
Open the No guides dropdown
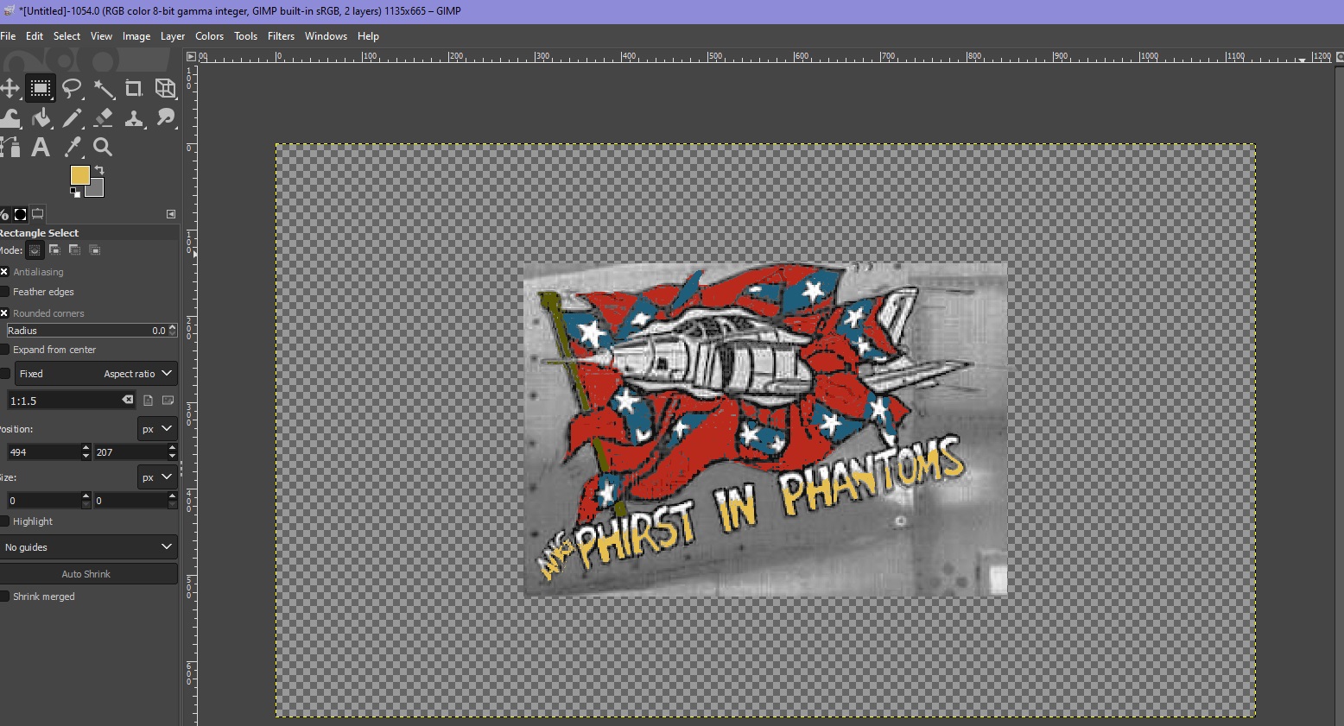(88, 547)
